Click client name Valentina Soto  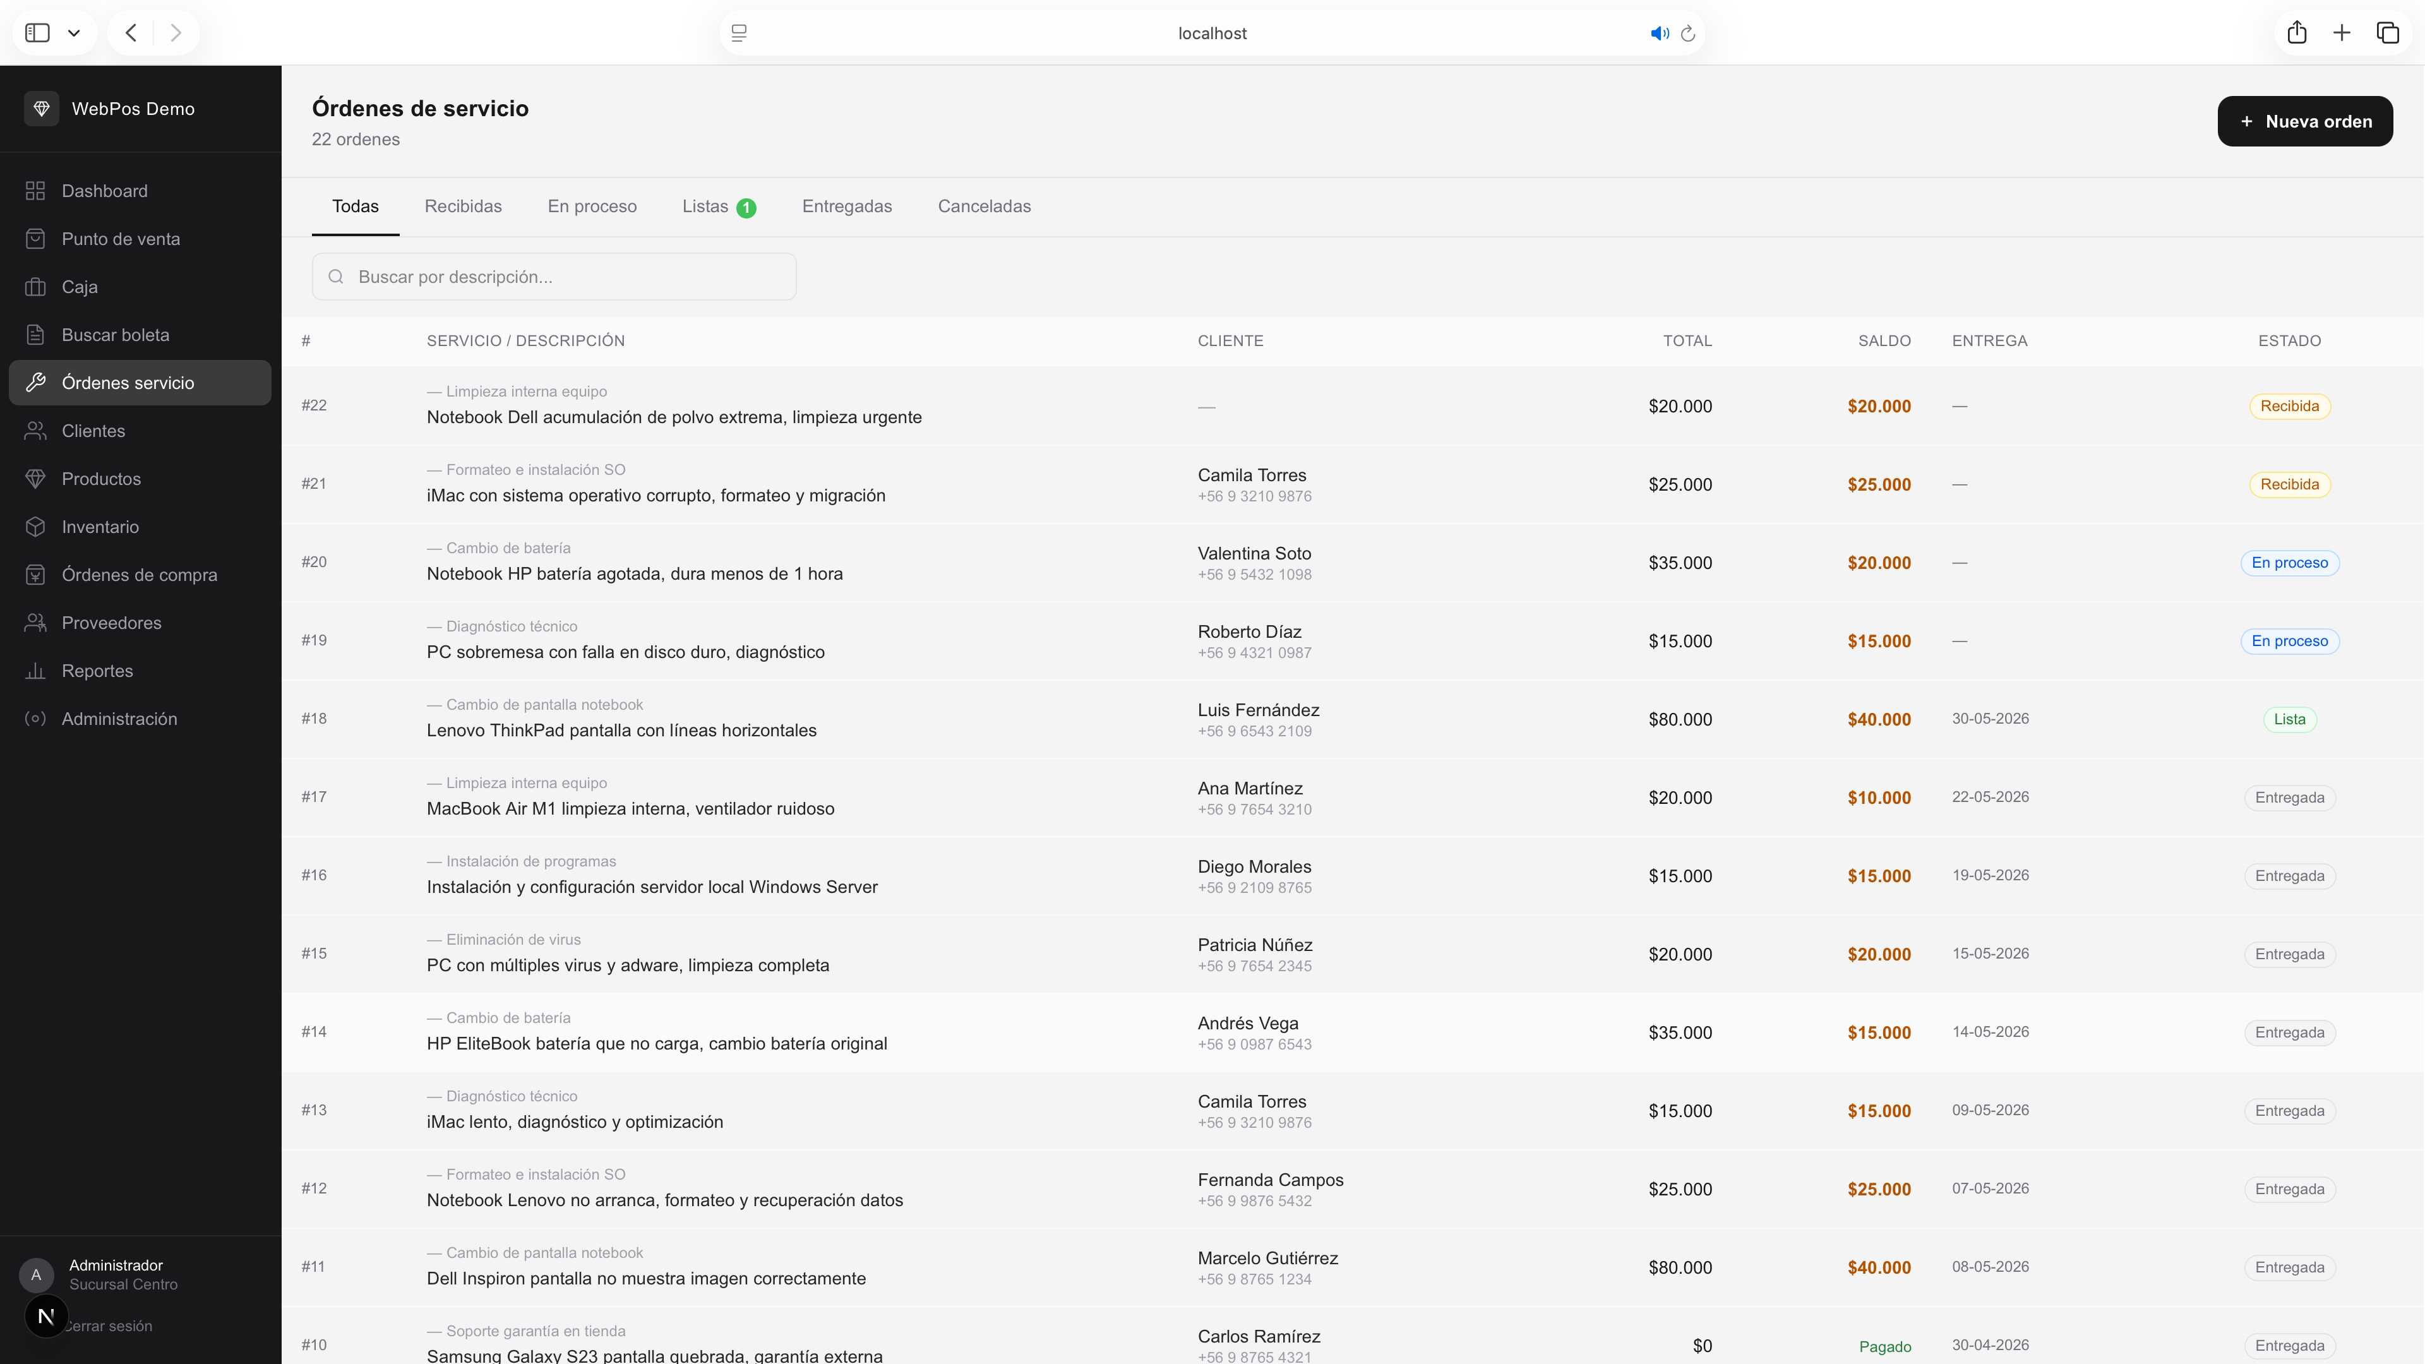tap(1254, 554)
